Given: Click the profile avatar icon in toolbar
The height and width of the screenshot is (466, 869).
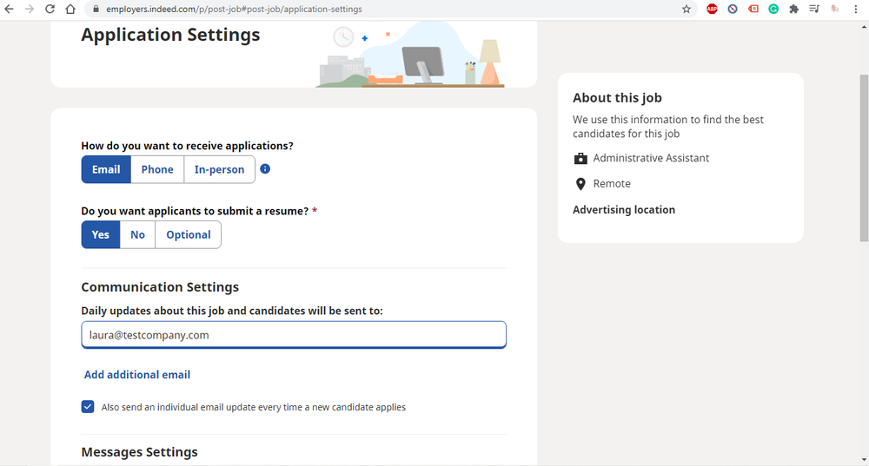Looking at the screenshot, I should pyautogui.click(x=834, y=9).
